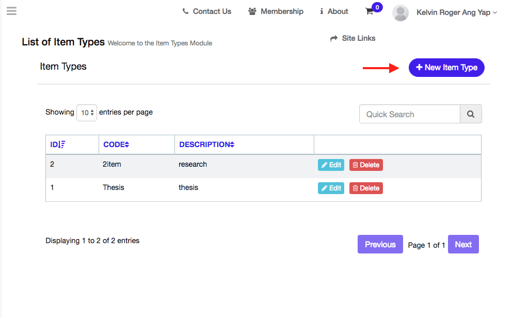Edit the Thesis row

331,188
